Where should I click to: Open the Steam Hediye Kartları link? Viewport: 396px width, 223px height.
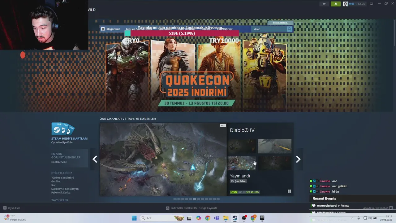tap(69, 138)
